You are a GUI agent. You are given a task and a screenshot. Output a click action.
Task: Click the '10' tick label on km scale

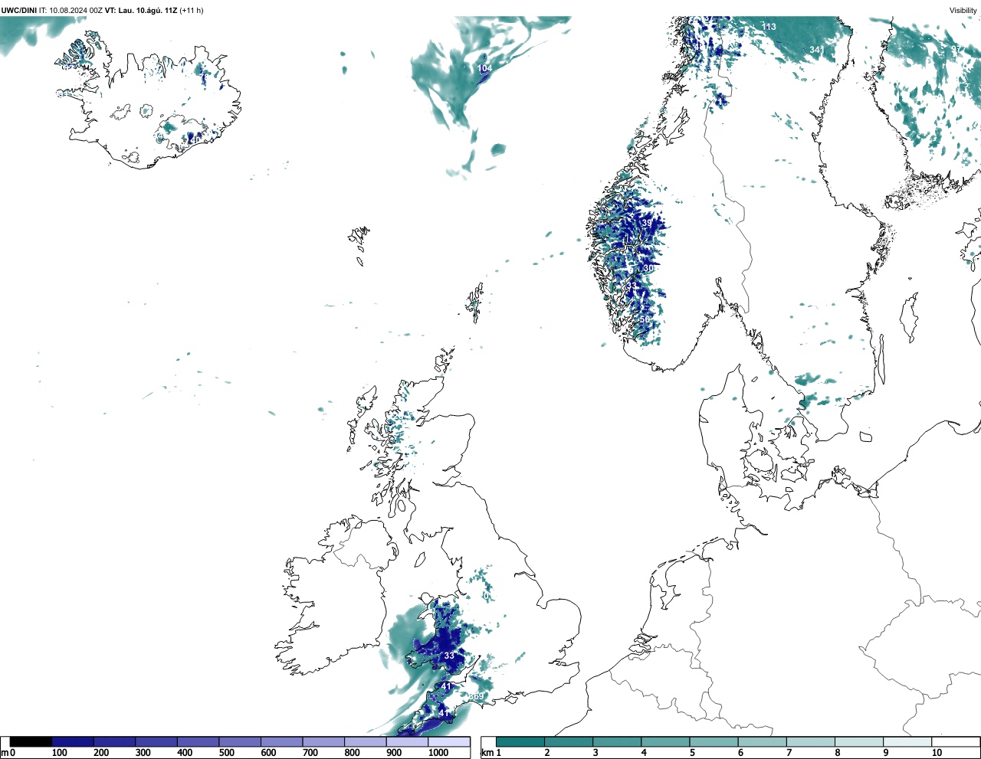point(937,753)
